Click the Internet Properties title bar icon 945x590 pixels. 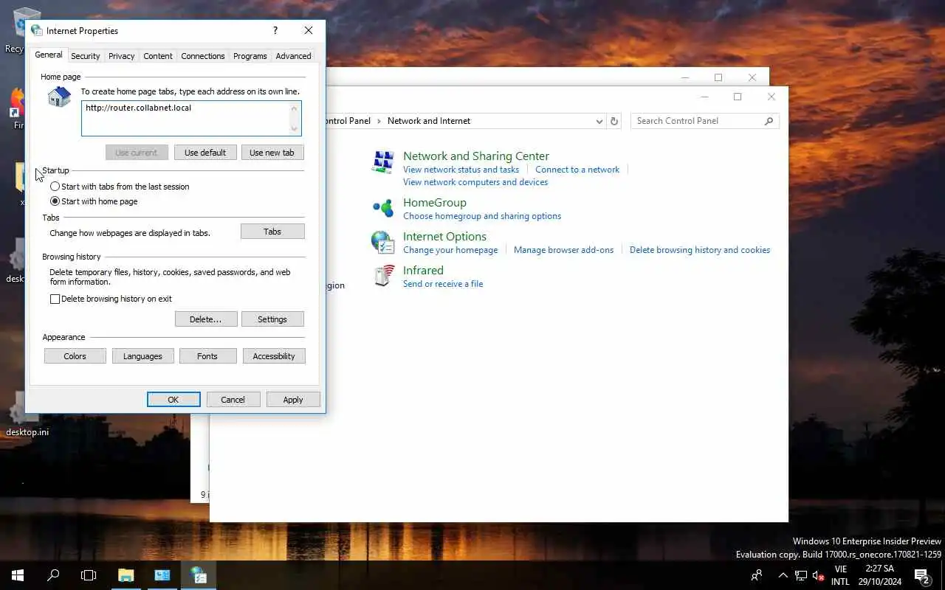[x=37, y=30]
